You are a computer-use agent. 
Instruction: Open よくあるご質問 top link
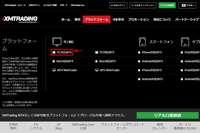pyautogui.click(x=50, y=5)
